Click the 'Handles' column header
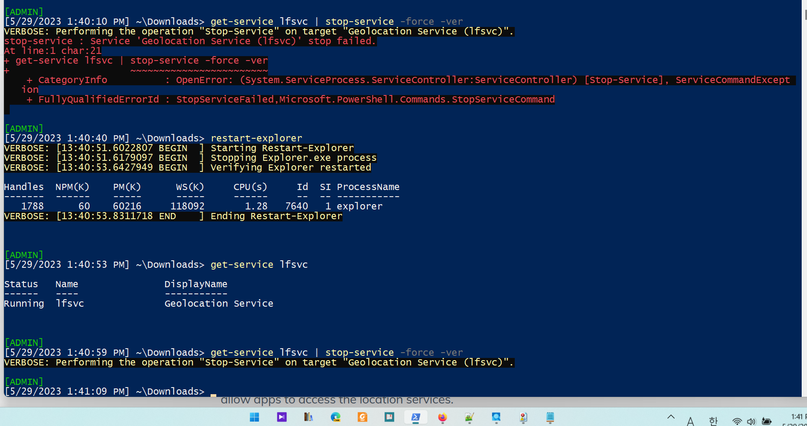Screen dimensions: 807x426 pos(24,187)
